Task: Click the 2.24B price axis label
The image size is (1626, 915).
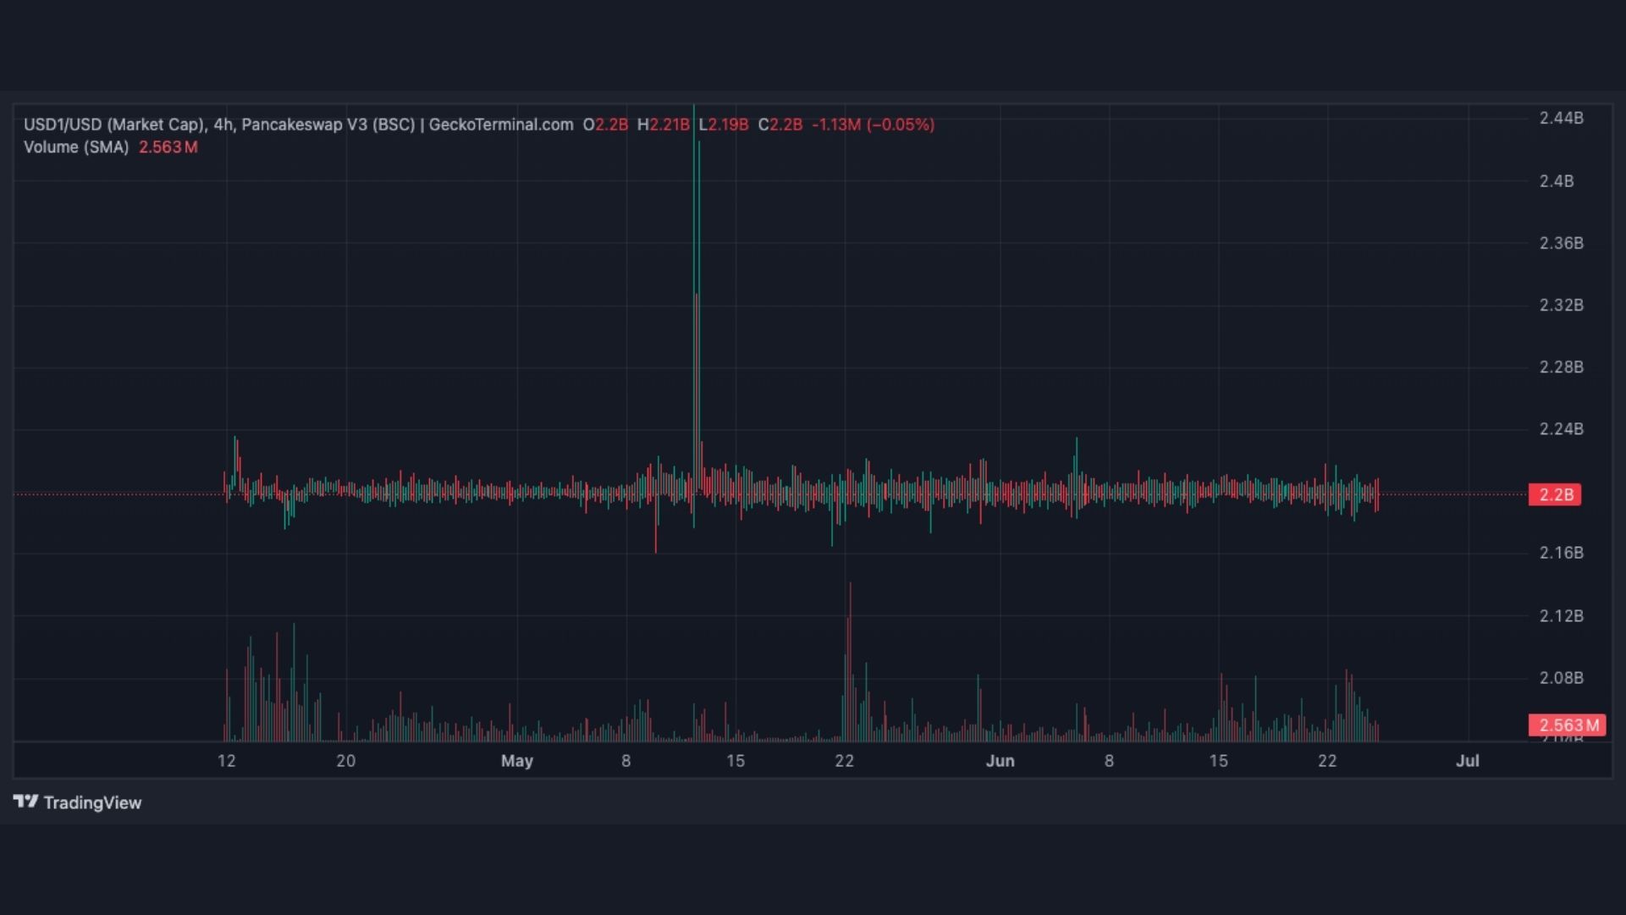Action: click(x=1561, y=429)
